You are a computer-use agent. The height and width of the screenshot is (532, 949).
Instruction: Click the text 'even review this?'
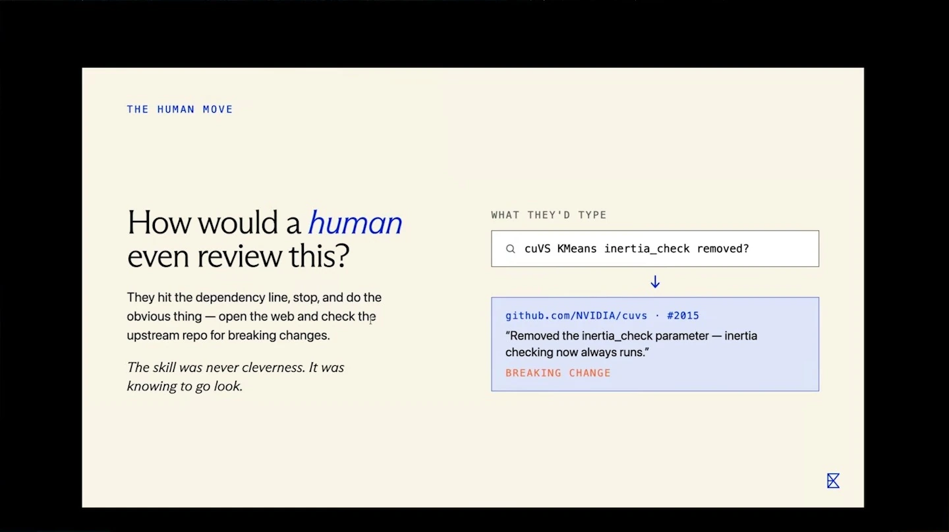[238, 256]
